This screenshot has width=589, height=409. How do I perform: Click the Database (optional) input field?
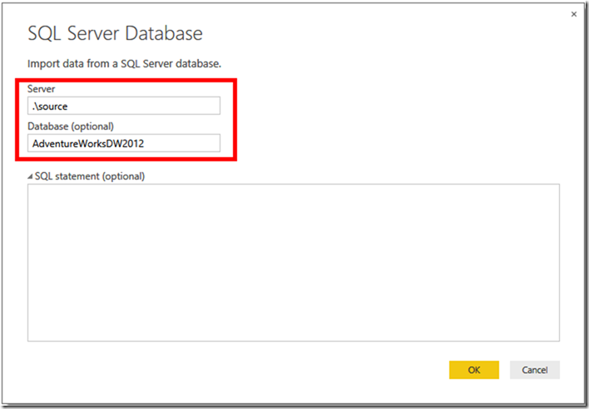pos(124,143)
